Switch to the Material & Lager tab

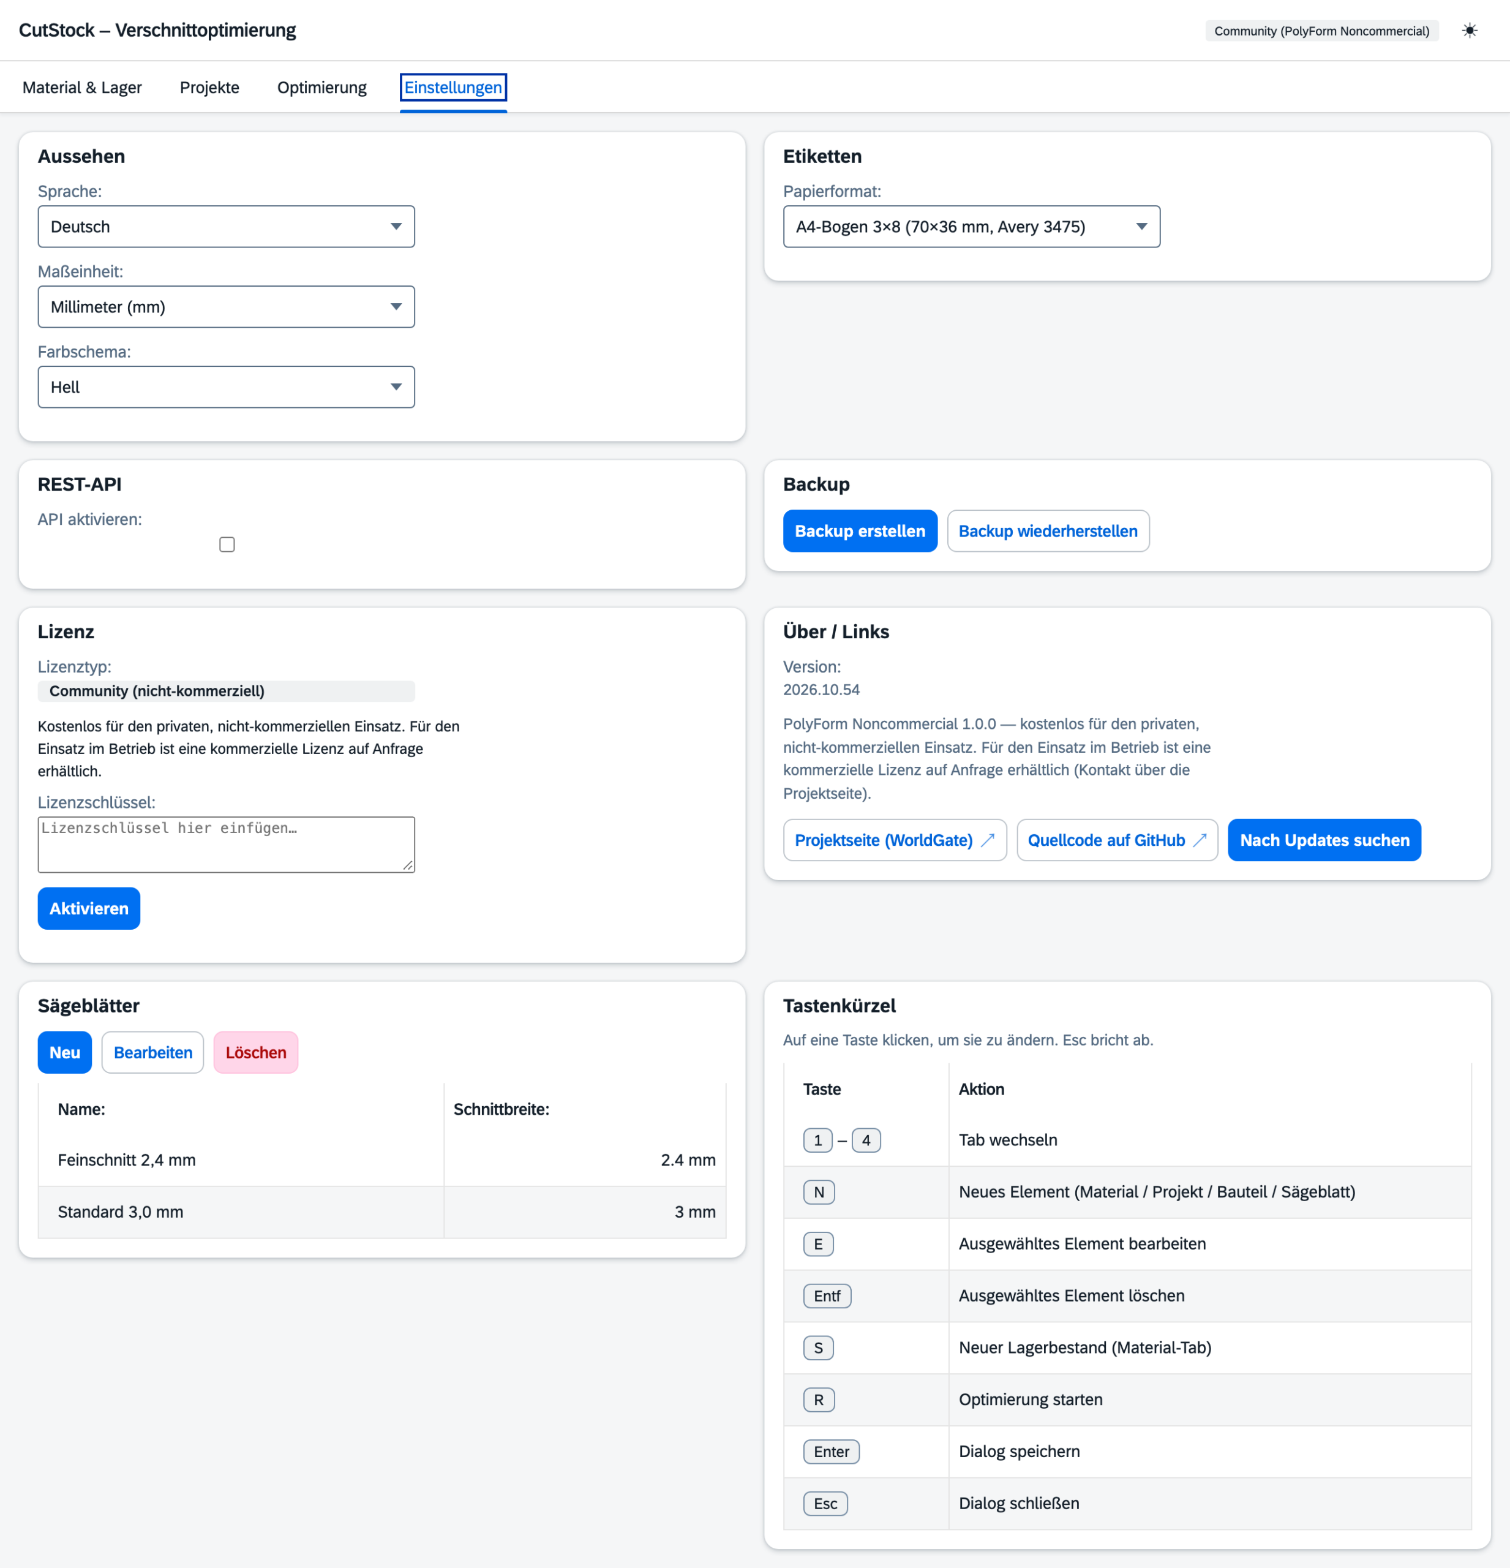(x=83, y=87)
